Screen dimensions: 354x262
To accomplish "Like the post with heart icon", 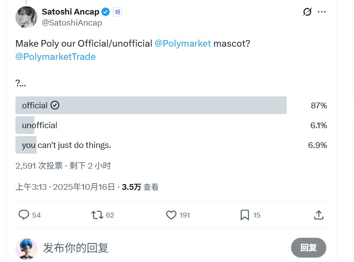I will pos(171,215).
